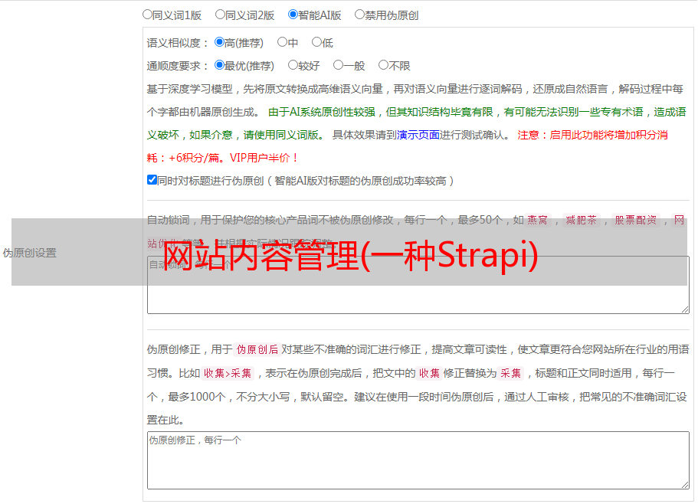Click the red VIP用户半价 notice text
698x504 pixels.
click(264, 158)
